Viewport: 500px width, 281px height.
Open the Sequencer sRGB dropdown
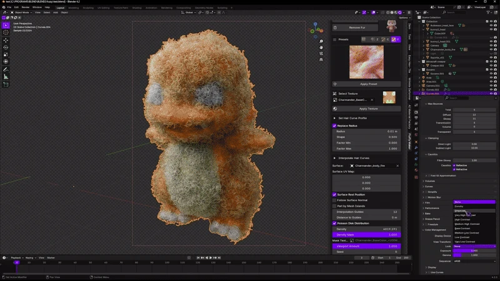[474, 261]
